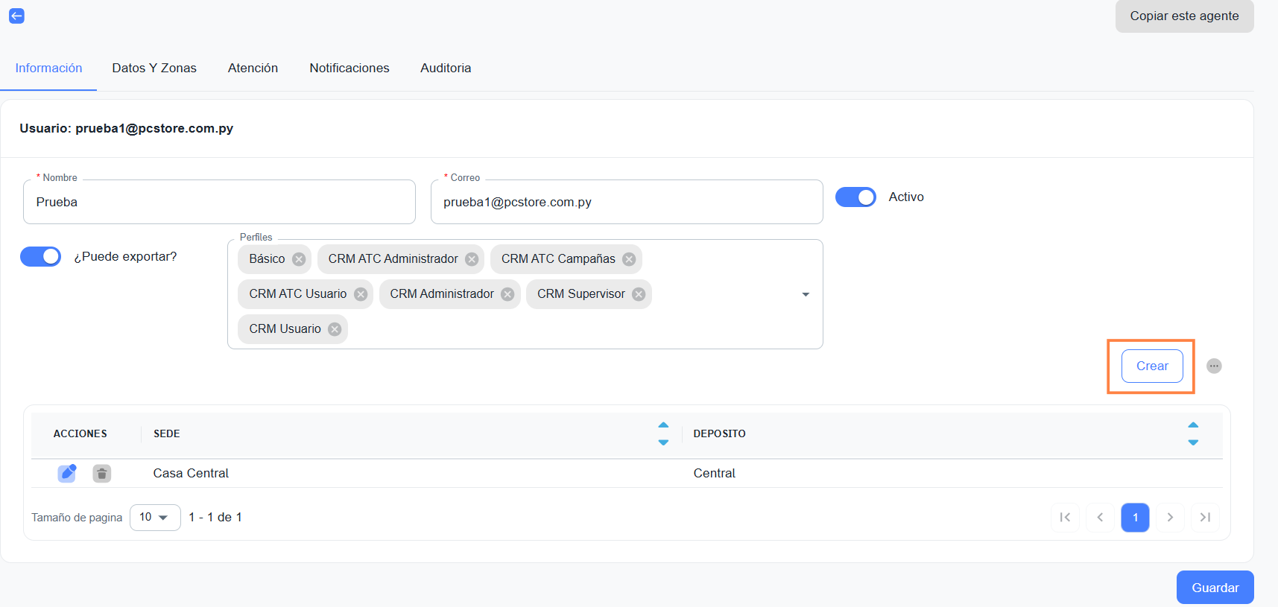Sort the table by Sede column
Image resolution: width=1278 pixels, height=607 pixels.
663,433
